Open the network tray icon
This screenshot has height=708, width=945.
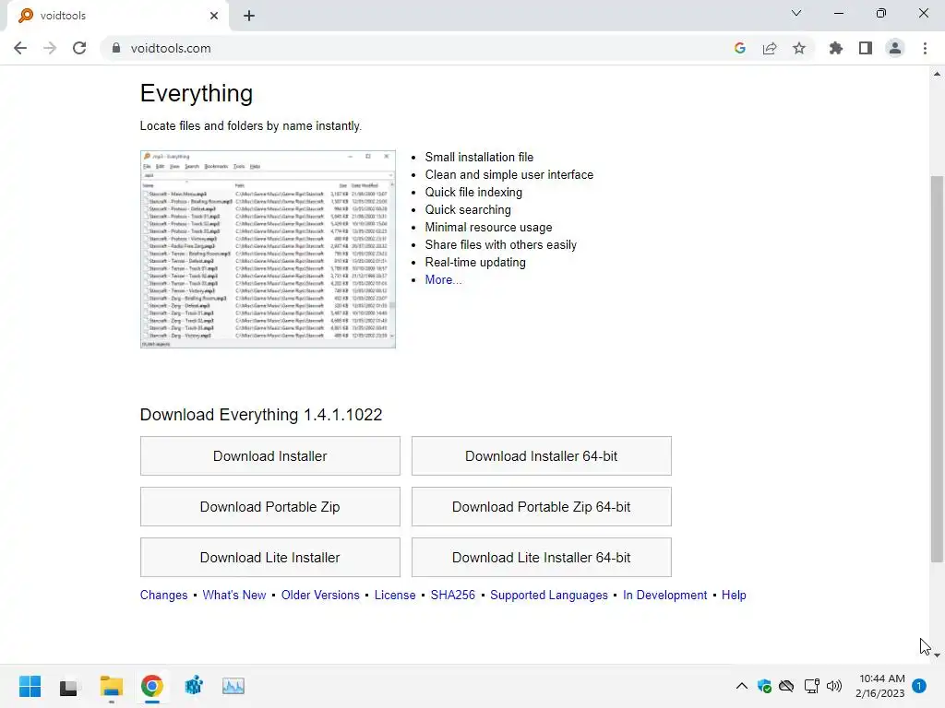pyautogui.click(x=812, y=686)
